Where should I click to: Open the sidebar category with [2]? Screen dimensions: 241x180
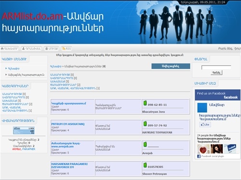[x=15, y=104]
